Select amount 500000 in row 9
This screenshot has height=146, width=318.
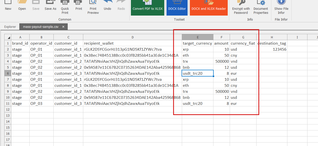pyautogui.click(x=221, y=91)
